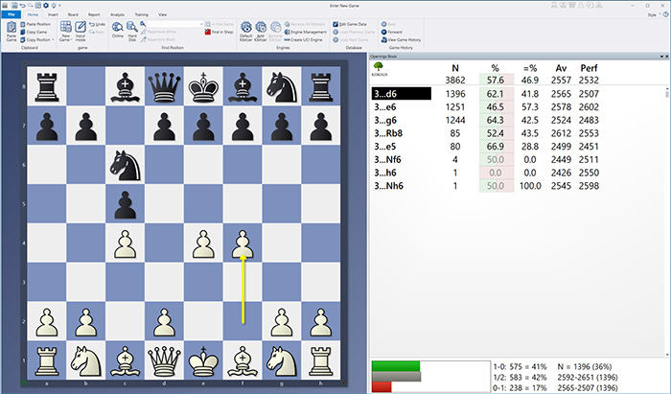The width and height of the screenshot is (671, 394).
Task: Click the Add Kibitzer icon
Action: click(x=262, y=31)
